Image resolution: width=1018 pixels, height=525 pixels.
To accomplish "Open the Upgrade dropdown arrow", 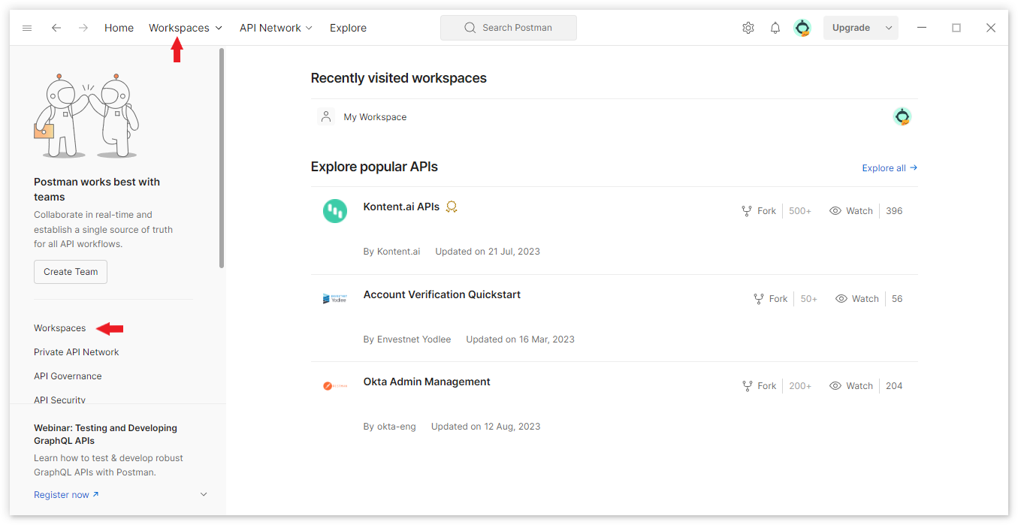I will pyautogui.click(x=889, y=28).
